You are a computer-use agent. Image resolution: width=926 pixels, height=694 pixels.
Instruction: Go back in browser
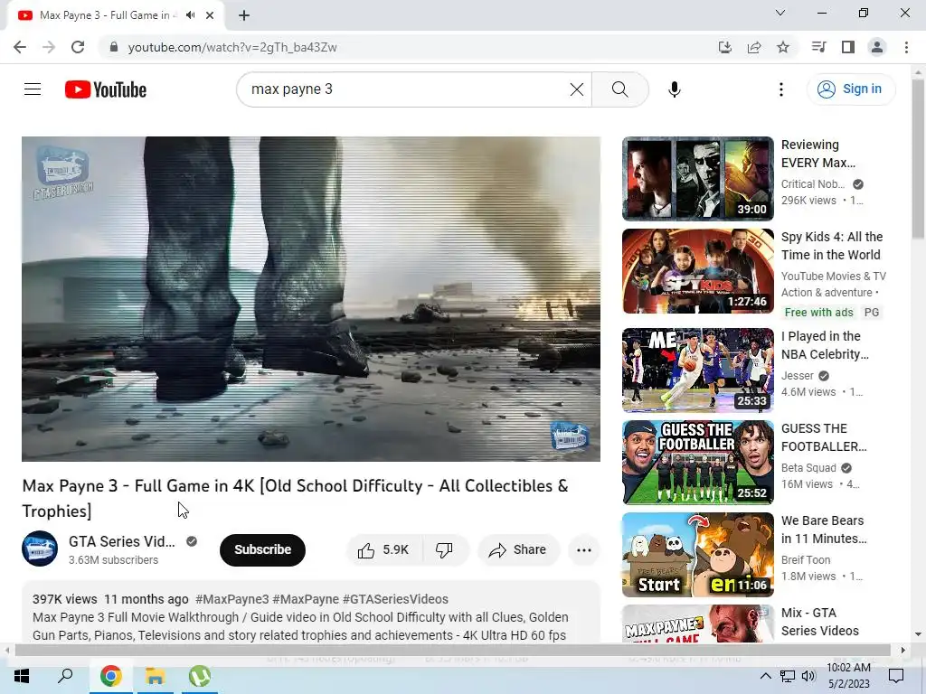coord(20,47)
